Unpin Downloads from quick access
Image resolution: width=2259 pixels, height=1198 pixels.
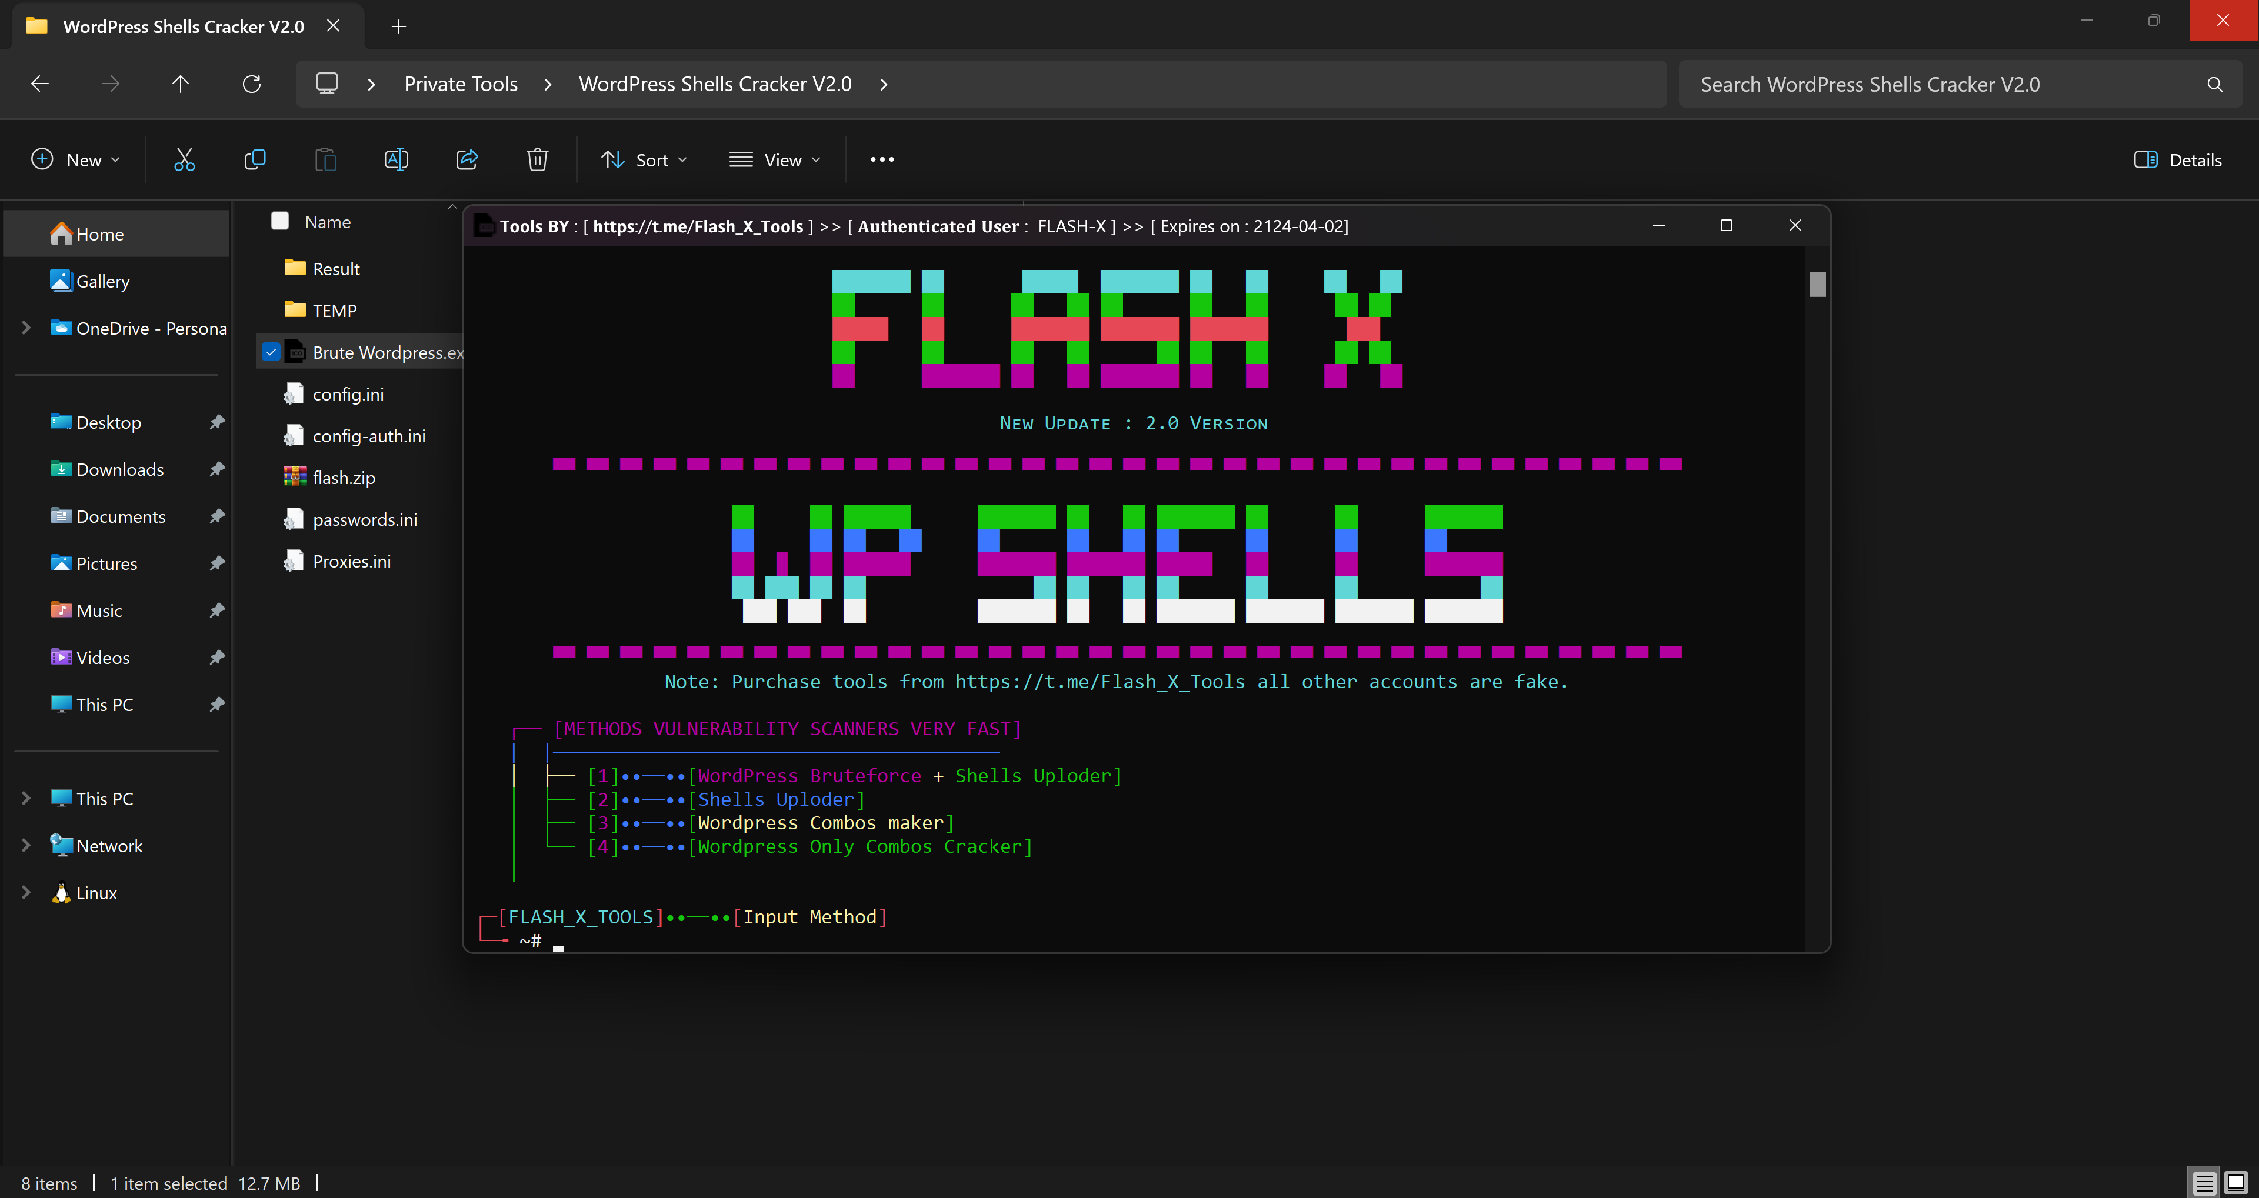click(218, 469)
